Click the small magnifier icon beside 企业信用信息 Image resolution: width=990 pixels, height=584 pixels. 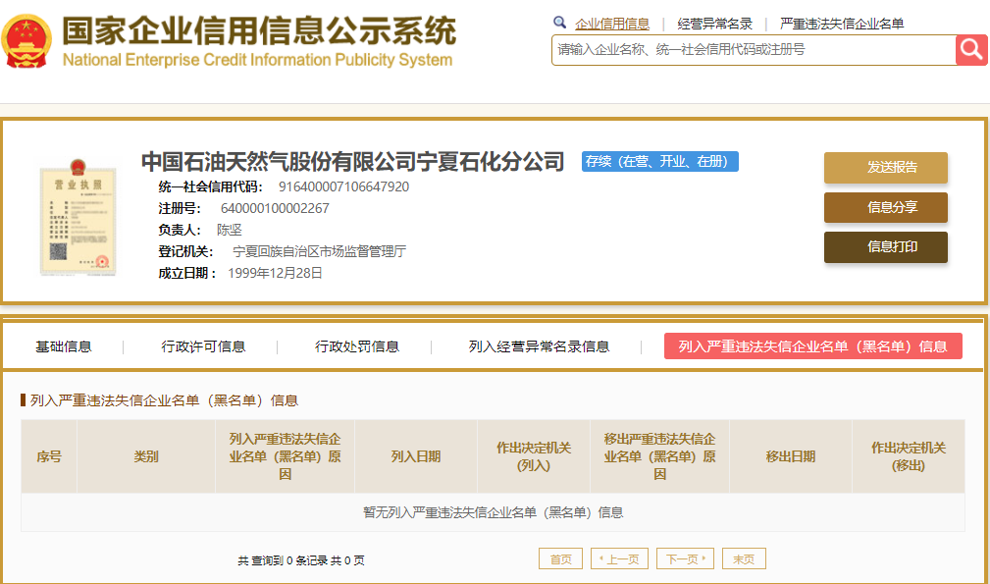click(559, 23)
